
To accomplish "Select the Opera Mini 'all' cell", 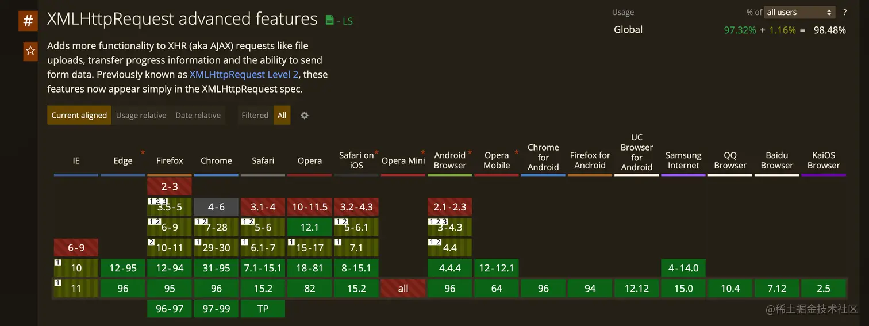I will pos(403,289).
